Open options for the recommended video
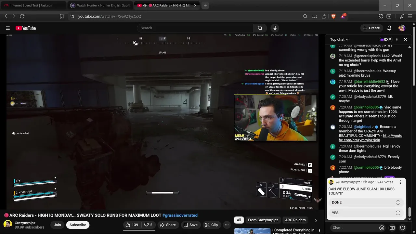 pyautogui.click(x=319, y=230)
